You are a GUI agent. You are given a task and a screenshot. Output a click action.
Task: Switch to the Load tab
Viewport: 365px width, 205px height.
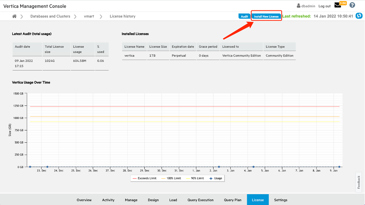pyautogui.click(x=173, y=200)
